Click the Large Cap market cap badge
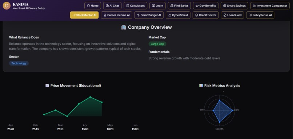Screen dimensions: 293x139 click(x=157, y=44)
